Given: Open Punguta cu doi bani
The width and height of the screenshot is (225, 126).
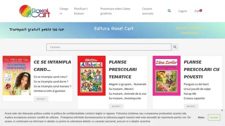Looking at the screenshot, I should pyautogui.click(x=196, y=84).
